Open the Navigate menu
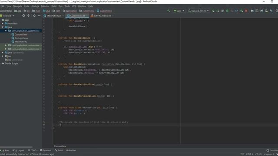Viewport: 278px width, 156px height. point(17,6)
